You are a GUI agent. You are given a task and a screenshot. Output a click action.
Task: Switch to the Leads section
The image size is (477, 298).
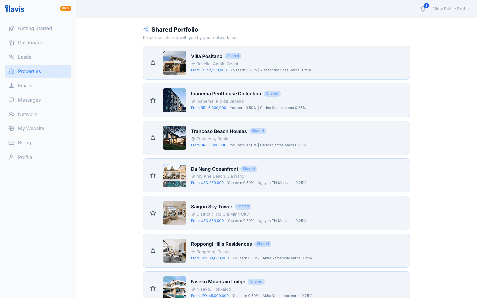pos(25,57)
